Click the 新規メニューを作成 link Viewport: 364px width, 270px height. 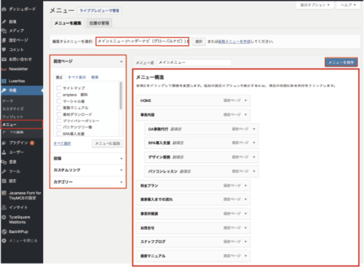tap(234, 41)
